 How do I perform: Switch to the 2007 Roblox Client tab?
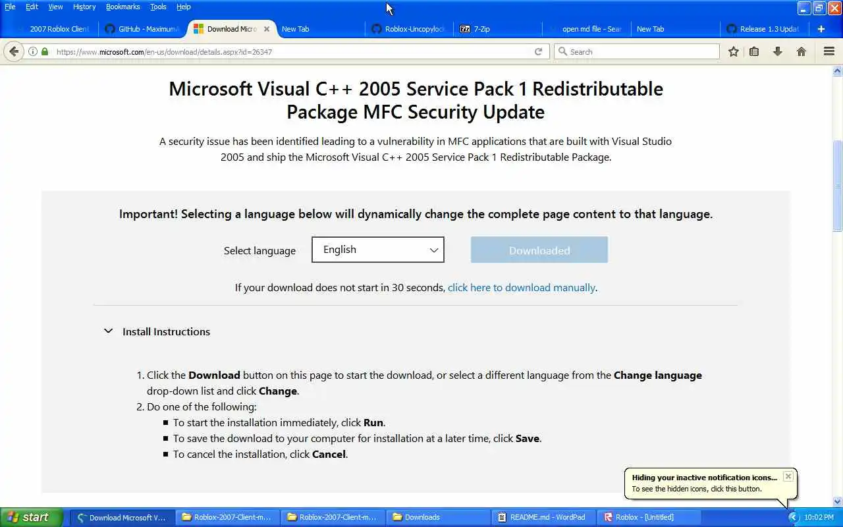[53, 29]
